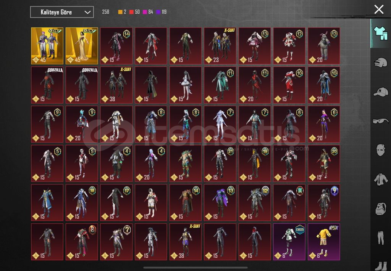The height and width of the screenshot is (271, 391).
Task: Select the pink skirt outfit with badge 13
Action: [255, 46]
